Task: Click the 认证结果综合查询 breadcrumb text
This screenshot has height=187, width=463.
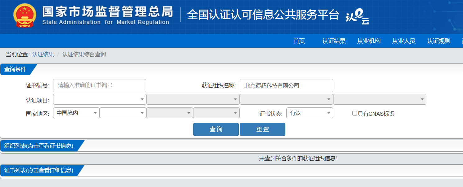Action: click(x=84, y=54)
